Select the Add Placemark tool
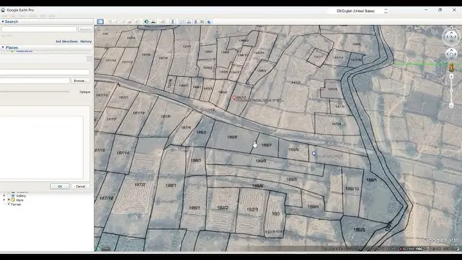 pyautogui.click(x=110, y=22)
